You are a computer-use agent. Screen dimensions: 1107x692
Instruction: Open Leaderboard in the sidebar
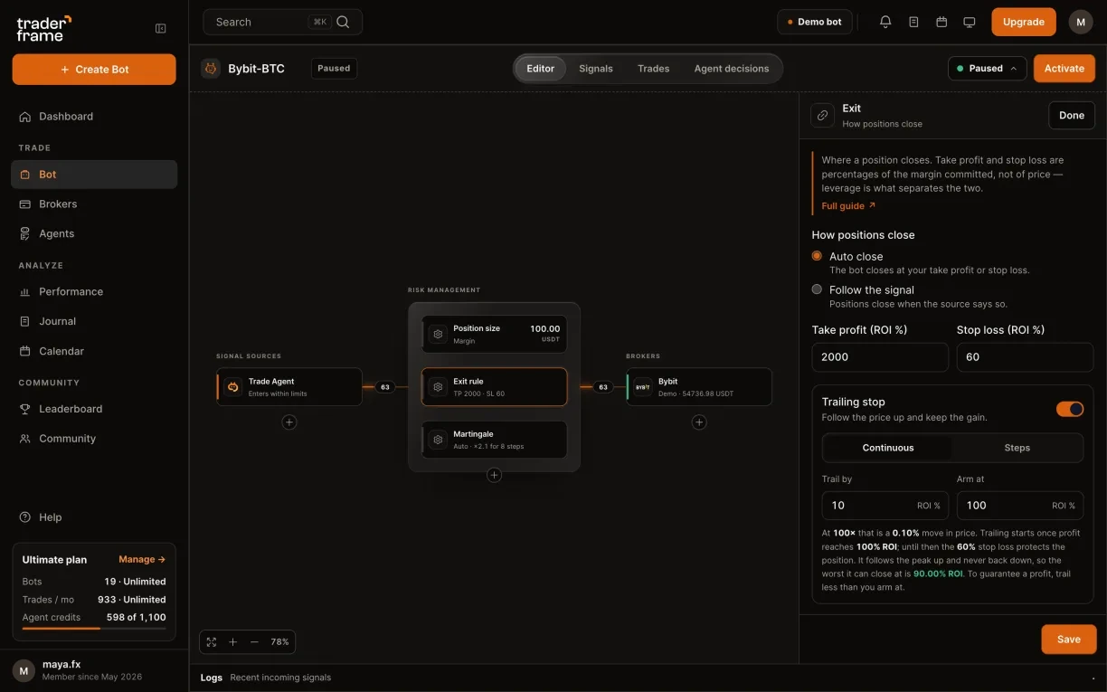tap(94, 409)
